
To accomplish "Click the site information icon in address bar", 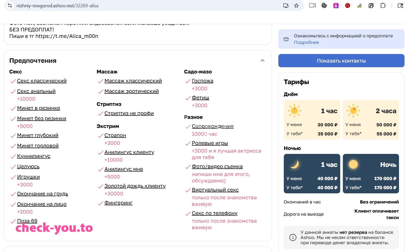I will point(10,5).
